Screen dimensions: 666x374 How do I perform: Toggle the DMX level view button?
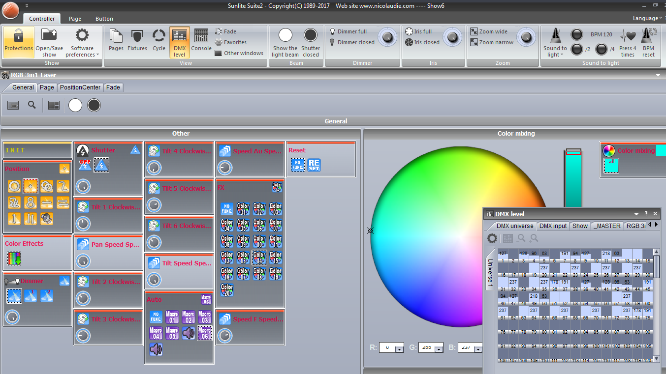[x=180, y=42]
